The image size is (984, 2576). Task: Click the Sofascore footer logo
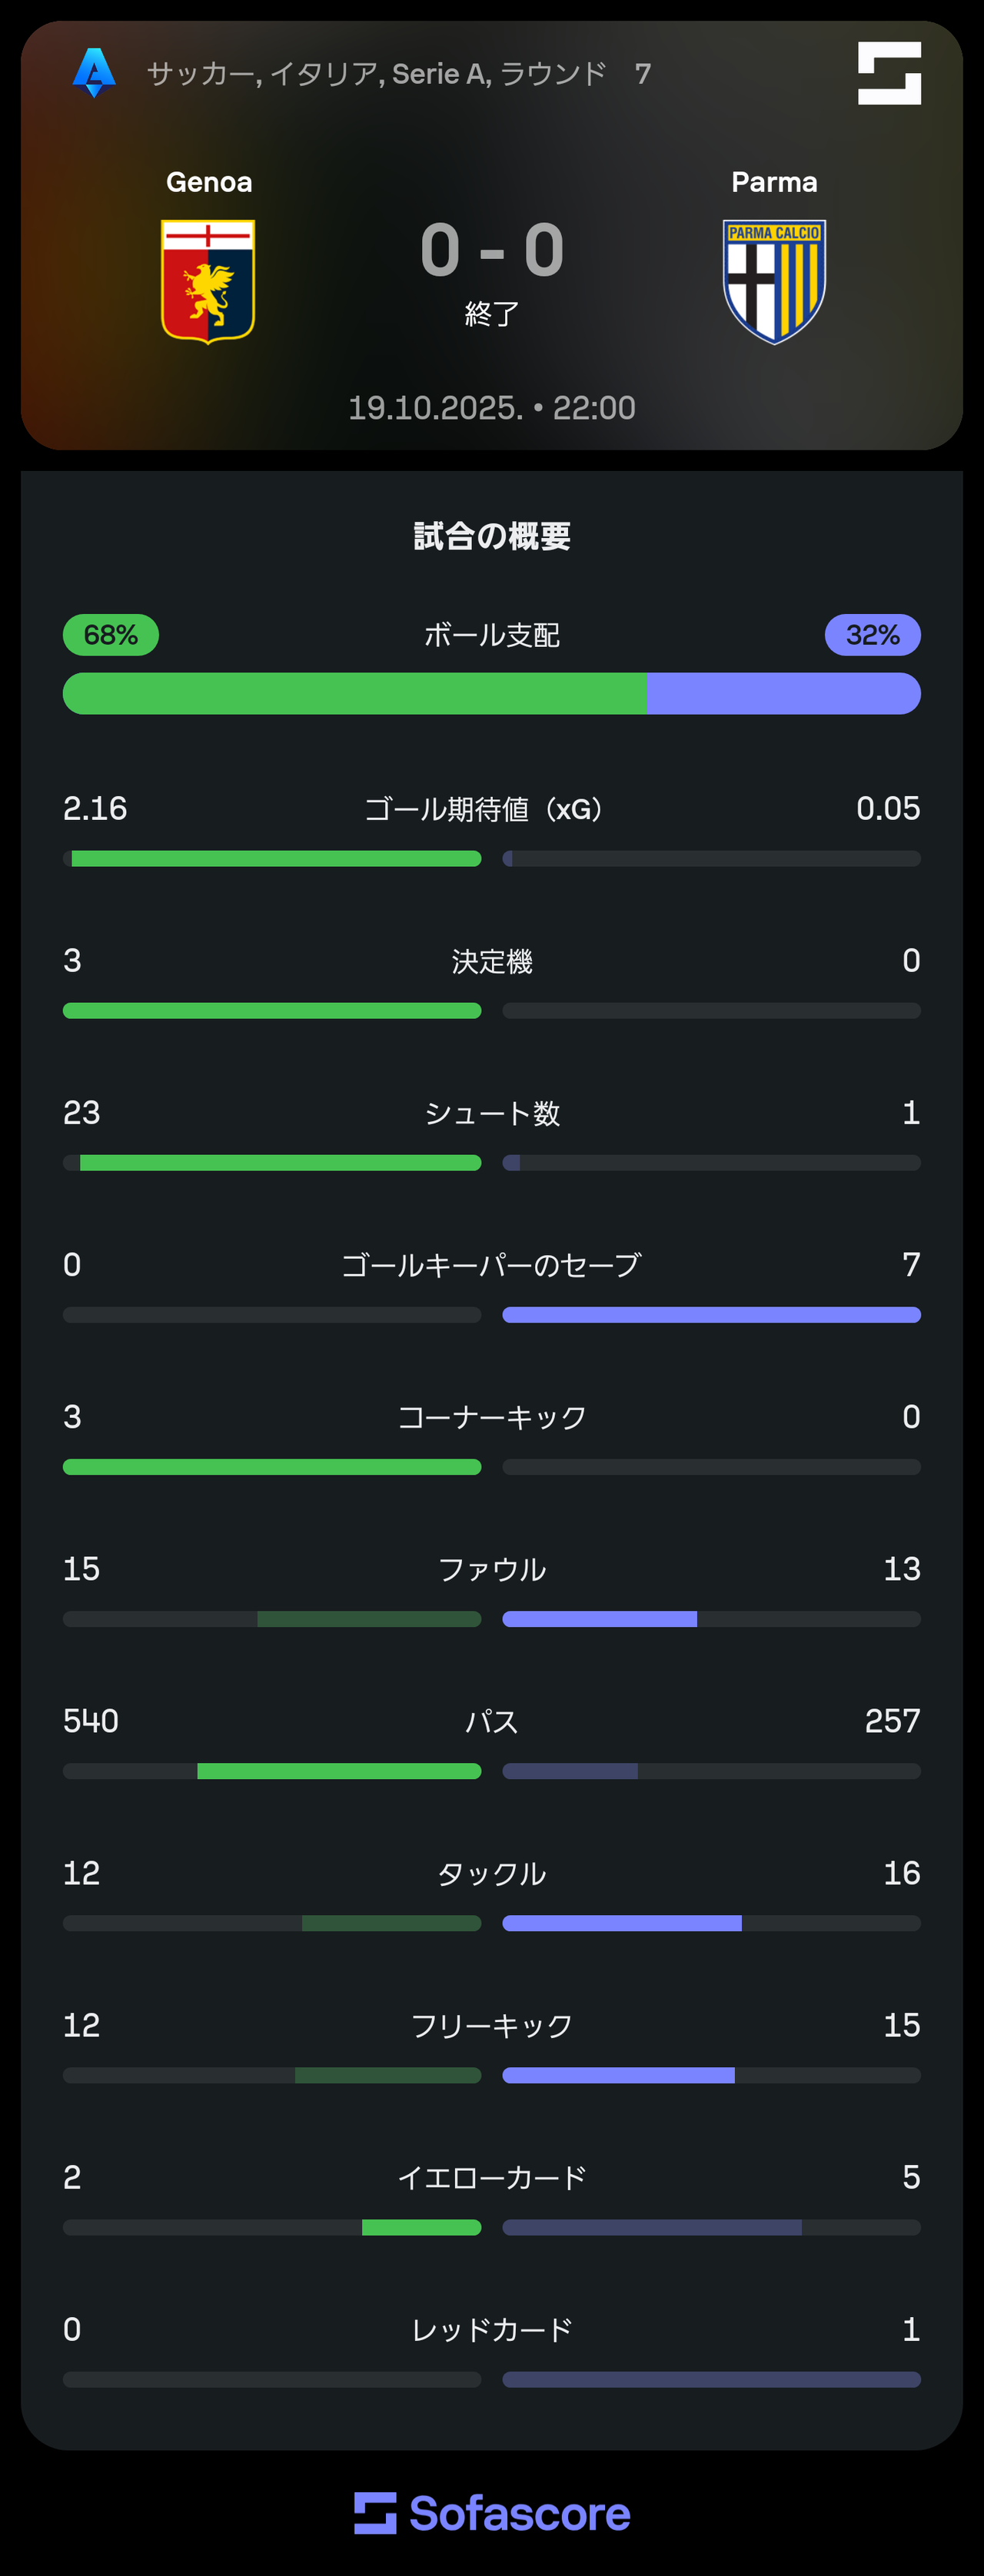(492, 2513)
